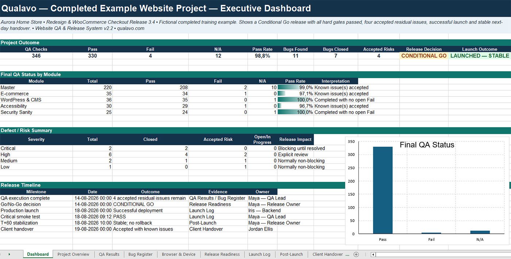Click the Iris — Backend owner cell

pos(262,210)
